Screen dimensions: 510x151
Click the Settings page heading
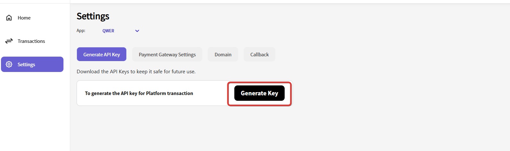tap(93, 16)
